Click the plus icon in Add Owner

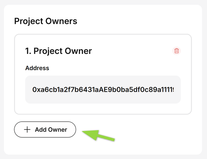point(27,129)
